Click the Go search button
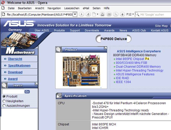171x130 pixels. pyautogui.click(x=27, y=92)
